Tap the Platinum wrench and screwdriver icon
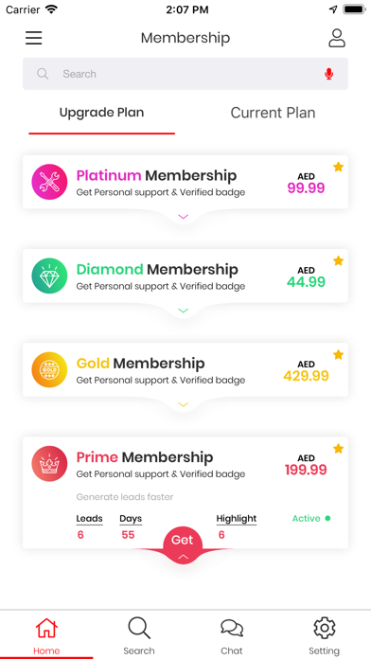The width and height of the screenshot is (371, 659). (49, 182)
